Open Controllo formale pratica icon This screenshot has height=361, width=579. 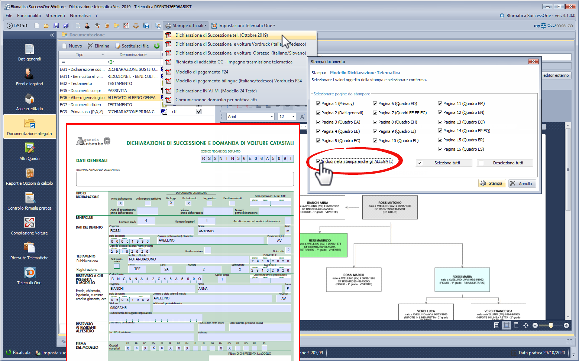point(29,198)
